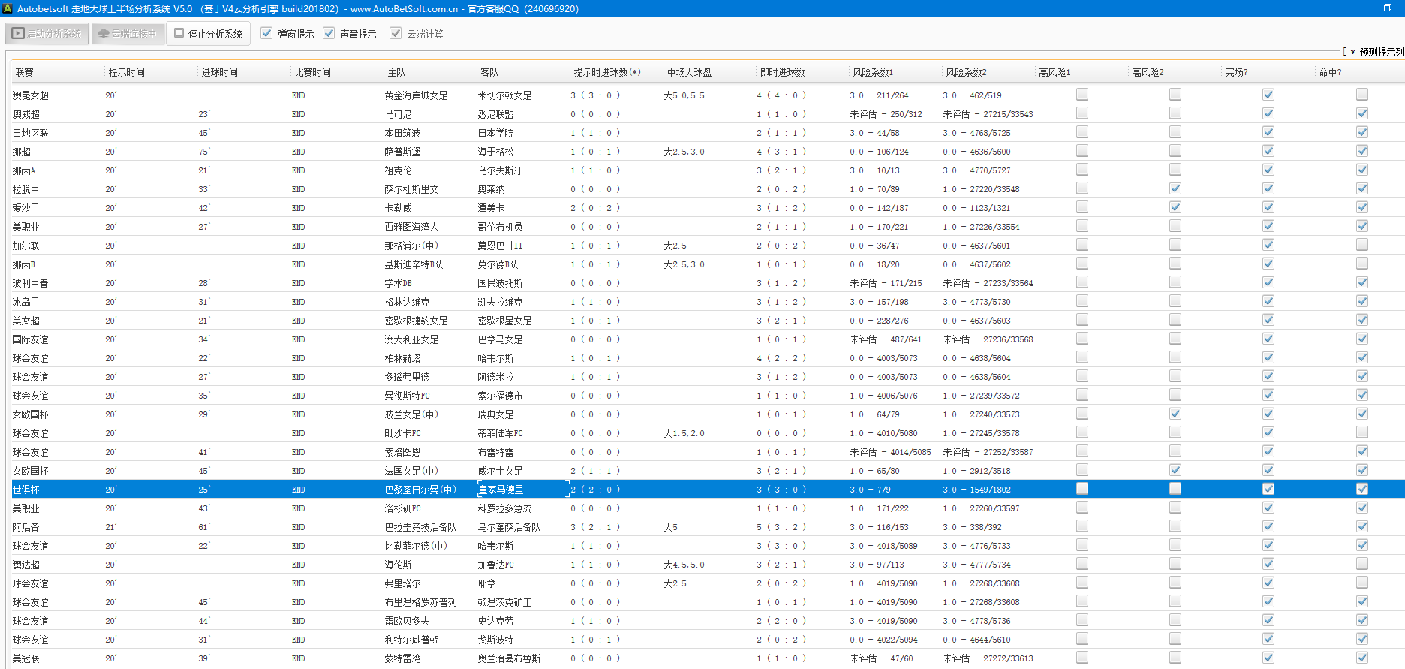1405x669 pixels.
Task: Click the 命中? column header
Action: point(1330,72)
